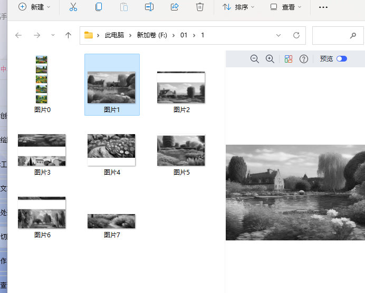Open the 排序 (Sort) dropdown

(x=238, y=7)
